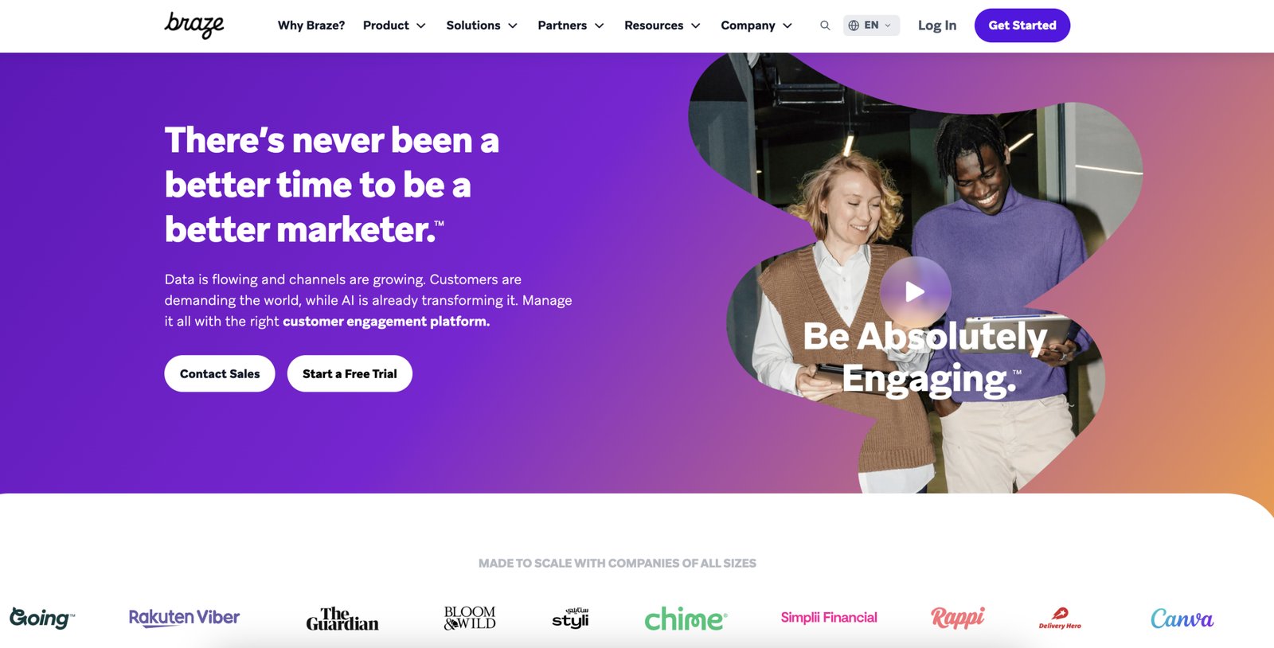Open the EN language selector
1274x648 pixels.
(871, 25)
